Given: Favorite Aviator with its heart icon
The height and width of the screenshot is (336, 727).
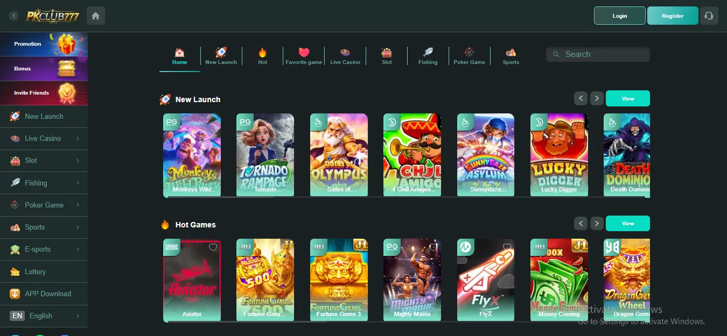Looking at the screenshot, I should coord(213,247).
